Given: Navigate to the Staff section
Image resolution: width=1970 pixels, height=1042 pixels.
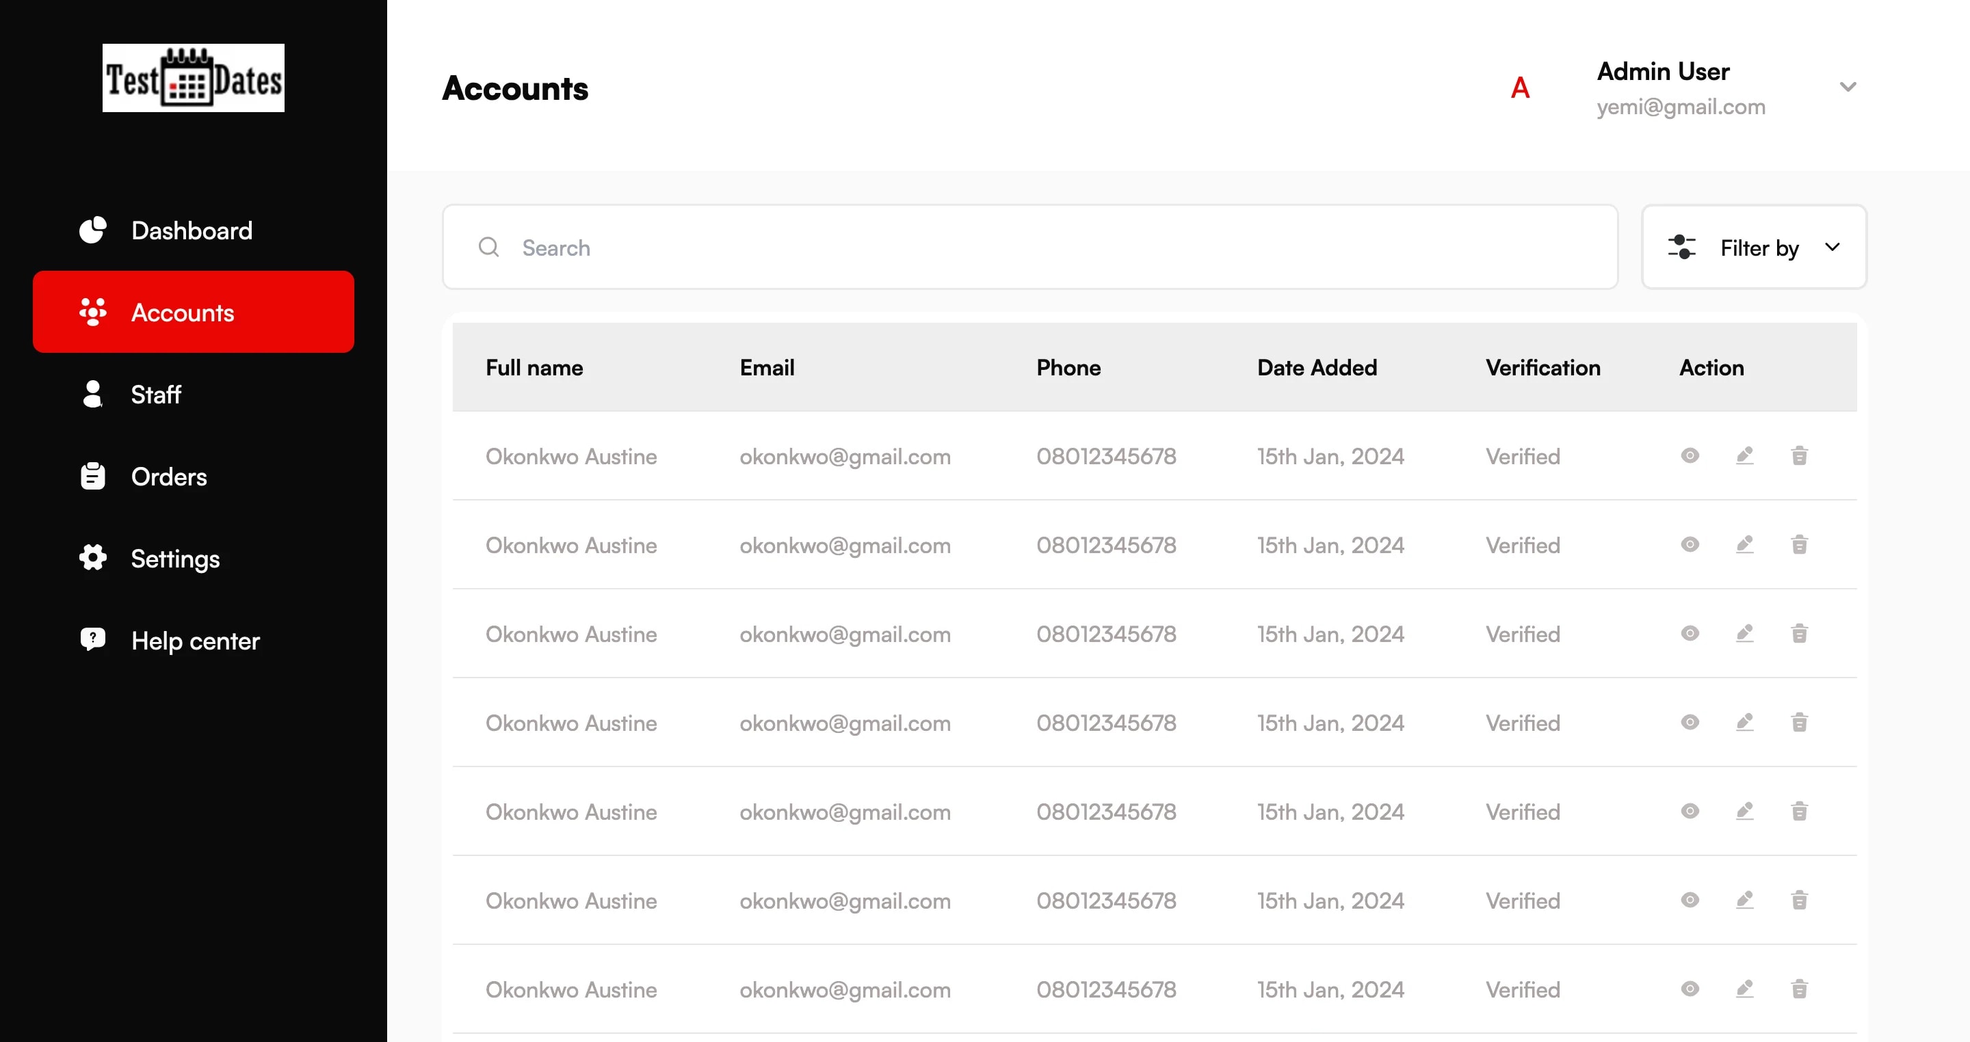Looking at the screenshot, I should [155, 395].
